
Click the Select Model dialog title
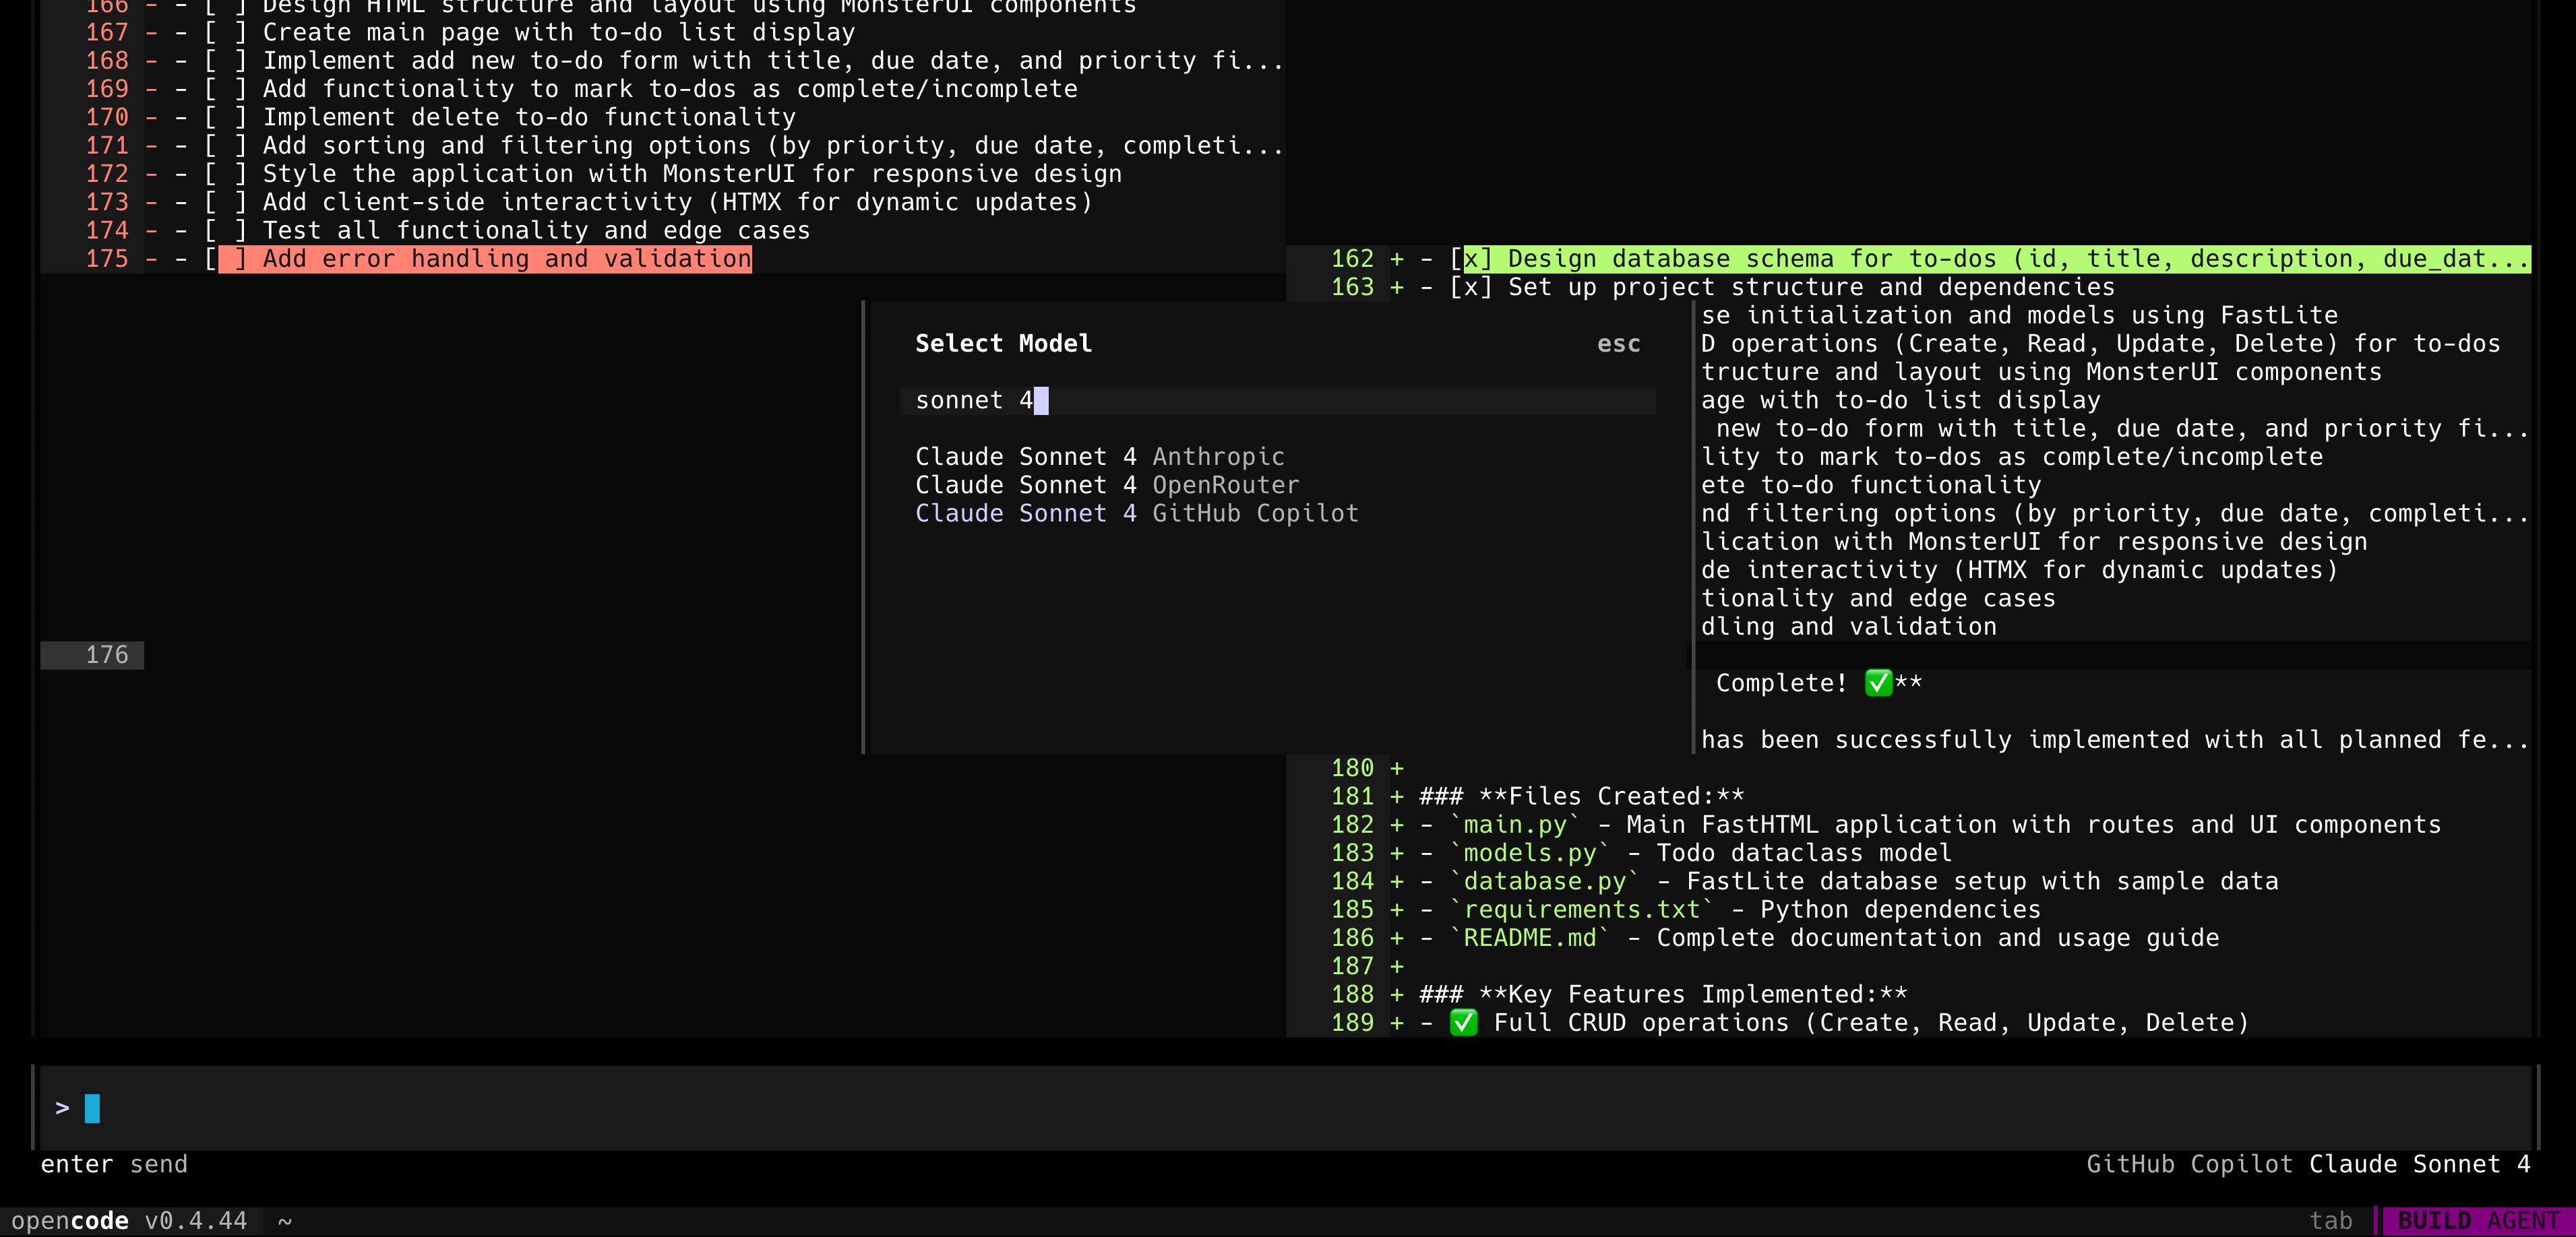(x=1003, y=343)
